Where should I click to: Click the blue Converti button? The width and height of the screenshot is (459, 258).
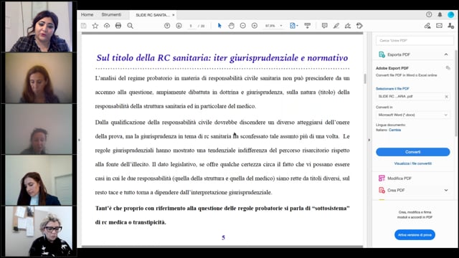413,152
